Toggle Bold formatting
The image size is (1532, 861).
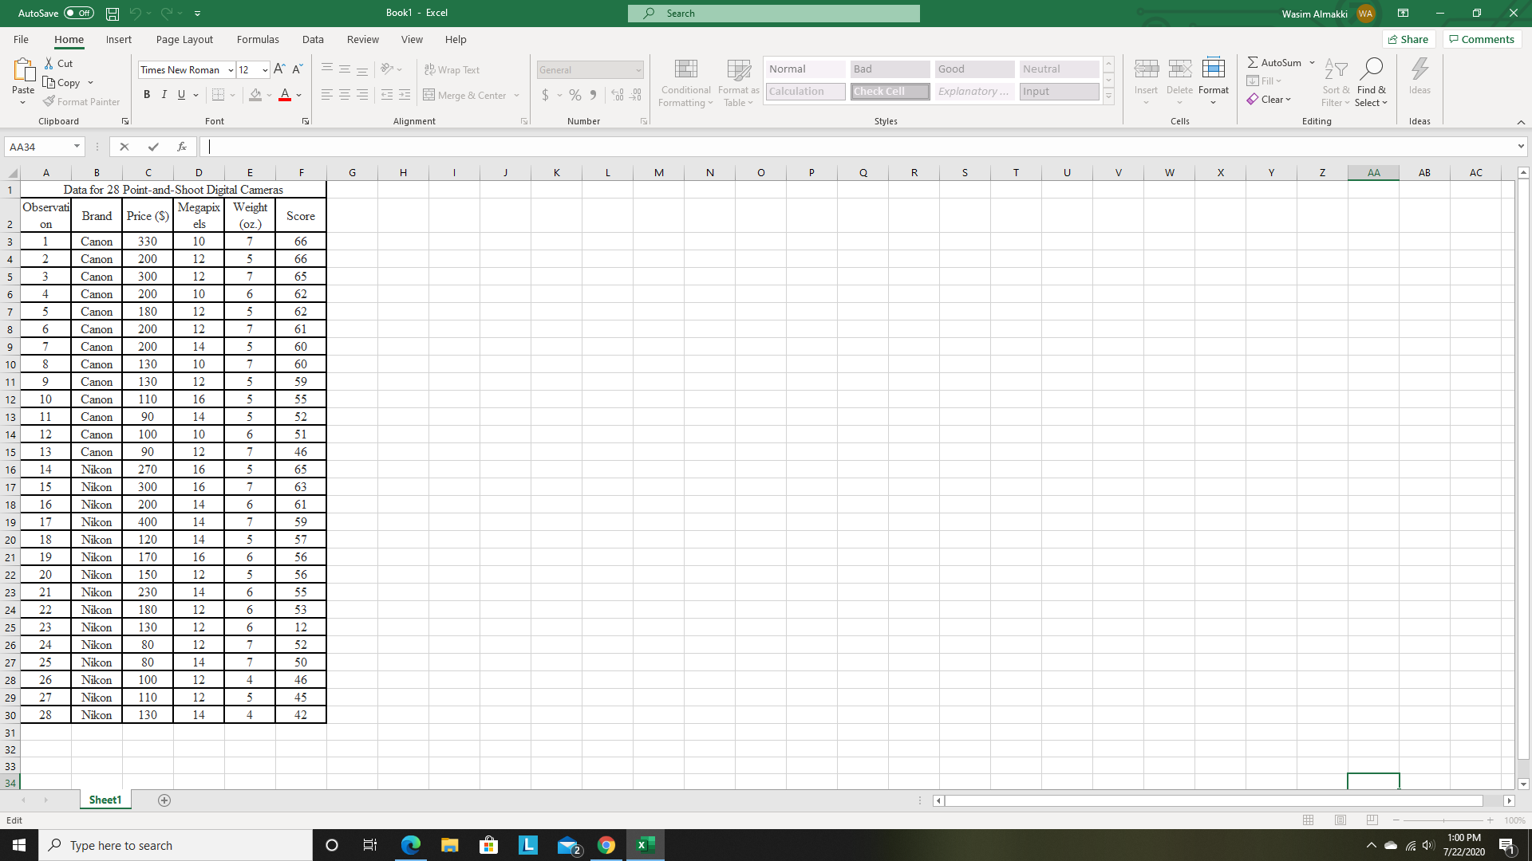(147, 95)
